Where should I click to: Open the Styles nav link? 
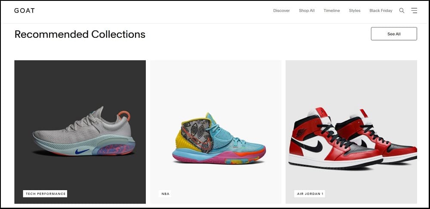(355, 11)
